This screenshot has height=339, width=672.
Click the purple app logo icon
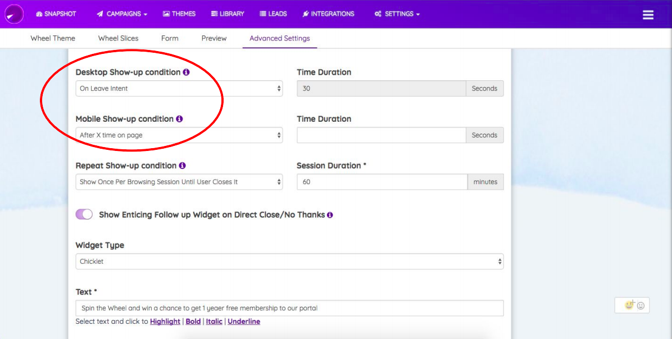[x=14, y=14]
